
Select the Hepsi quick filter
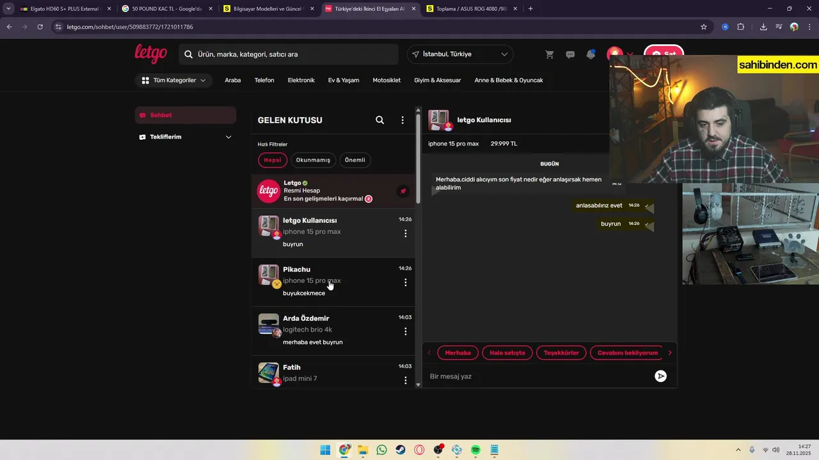tap(273, 160)
